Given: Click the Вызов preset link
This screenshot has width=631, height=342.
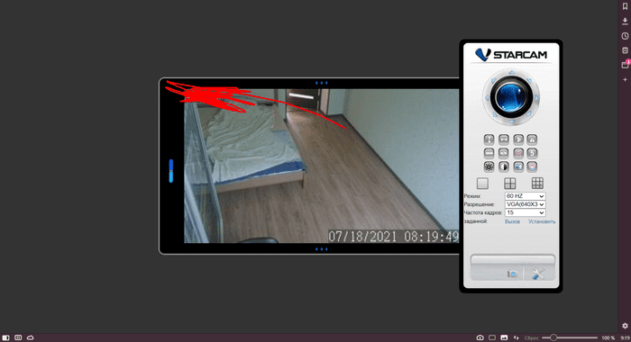Looking at the screenshot, I should point(512,221).
